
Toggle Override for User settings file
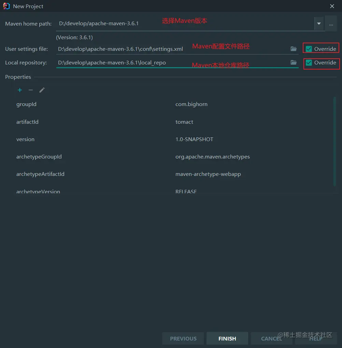[x=309, y=49]
